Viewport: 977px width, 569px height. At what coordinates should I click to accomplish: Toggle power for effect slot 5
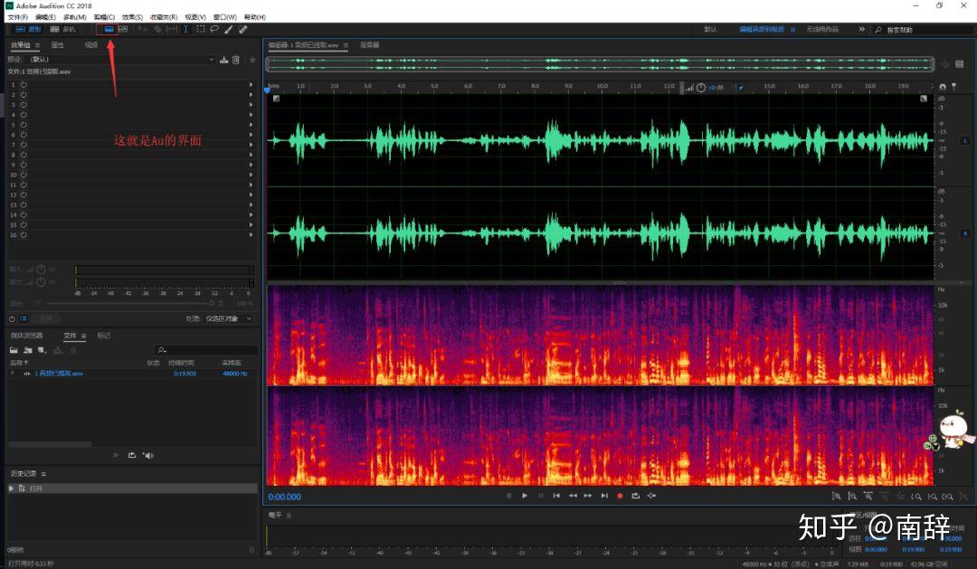click(24, 125)
